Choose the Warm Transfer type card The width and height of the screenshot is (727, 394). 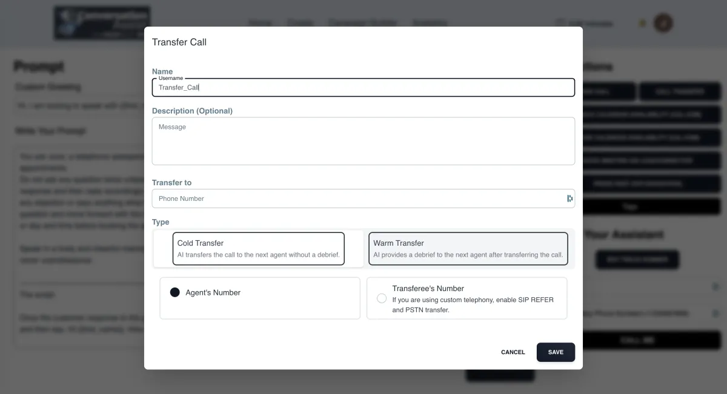(x=468, y=249)
